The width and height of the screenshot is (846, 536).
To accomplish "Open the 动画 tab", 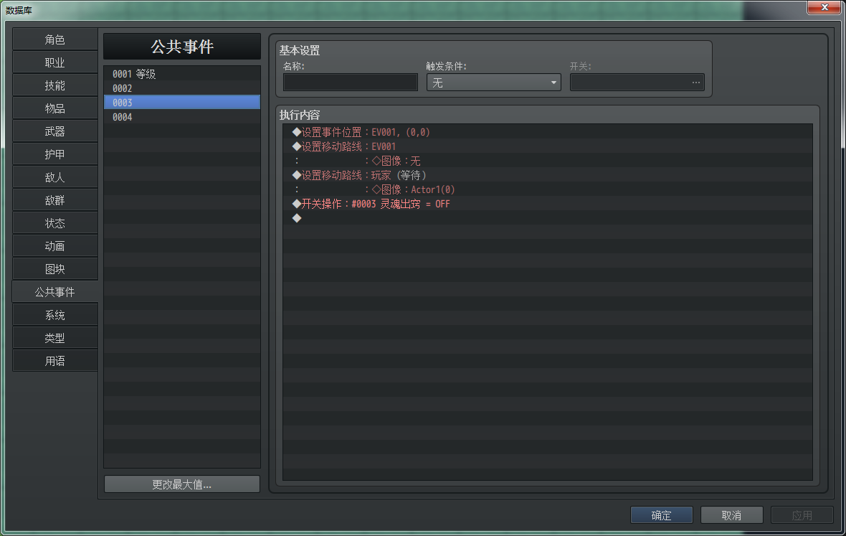I will [54, 246].
